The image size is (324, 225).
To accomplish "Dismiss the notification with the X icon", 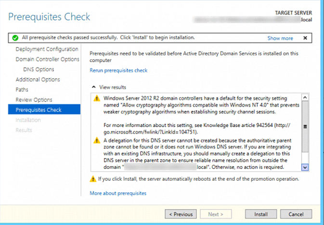I will click(305, 38).
